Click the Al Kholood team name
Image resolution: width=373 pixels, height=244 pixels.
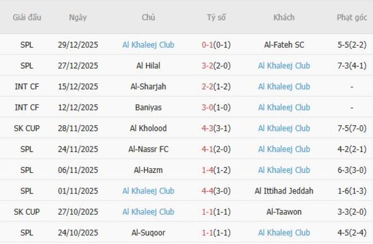pyautogui.click(x=148, y=128)
